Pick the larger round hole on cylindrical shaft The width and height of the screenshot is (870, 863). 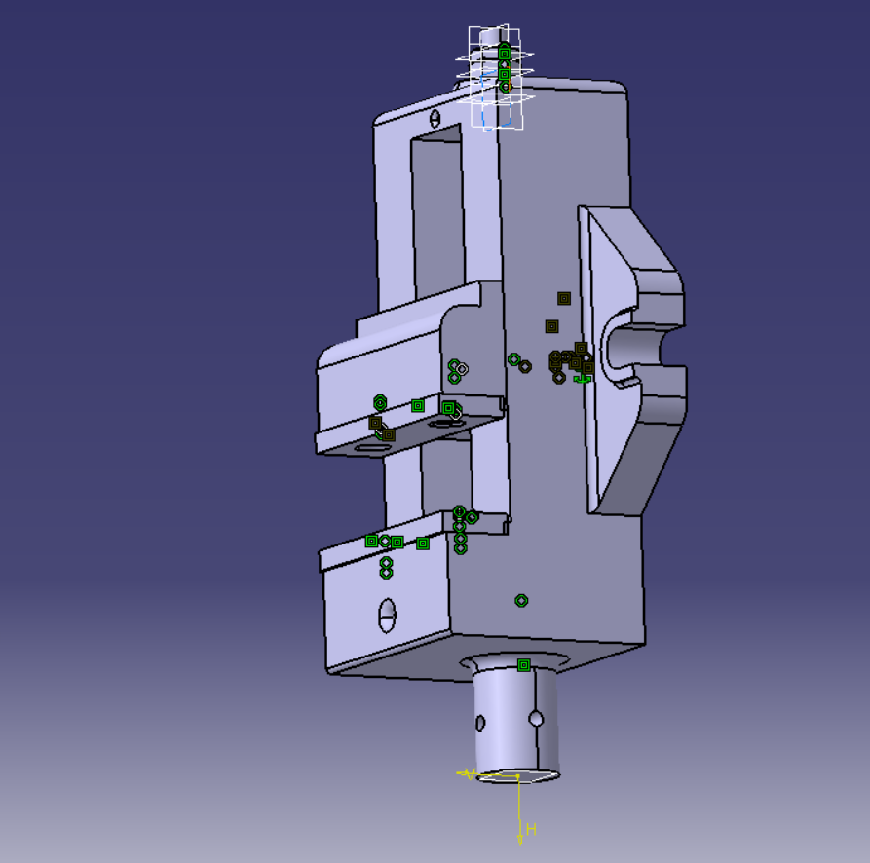(536, 719)
